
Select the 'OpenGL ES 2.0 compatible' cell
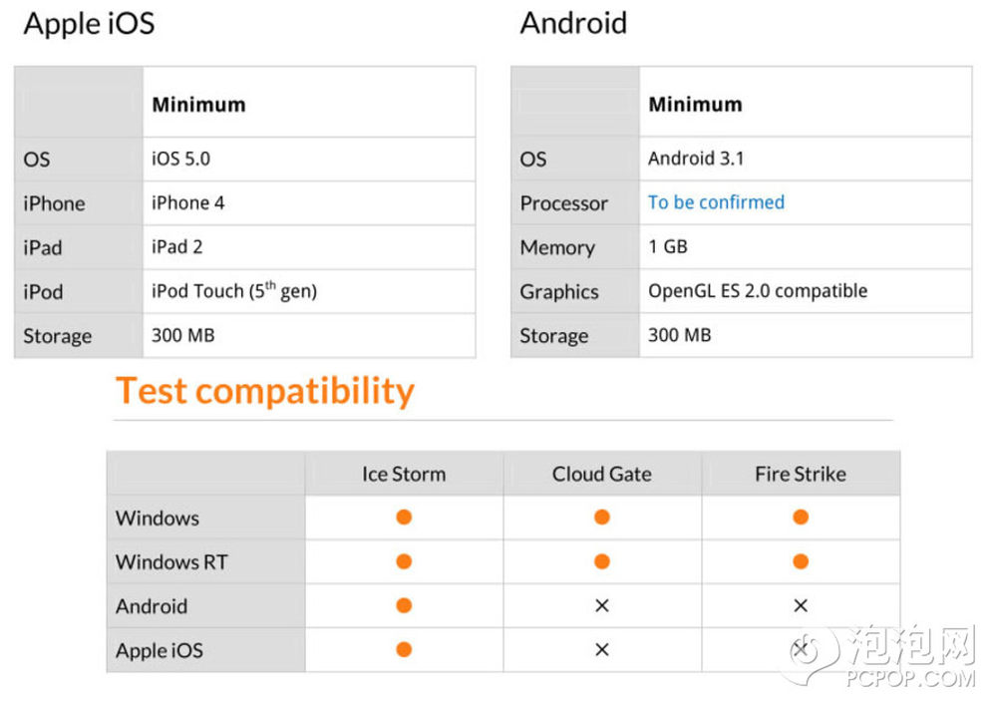tap(806, 291)
